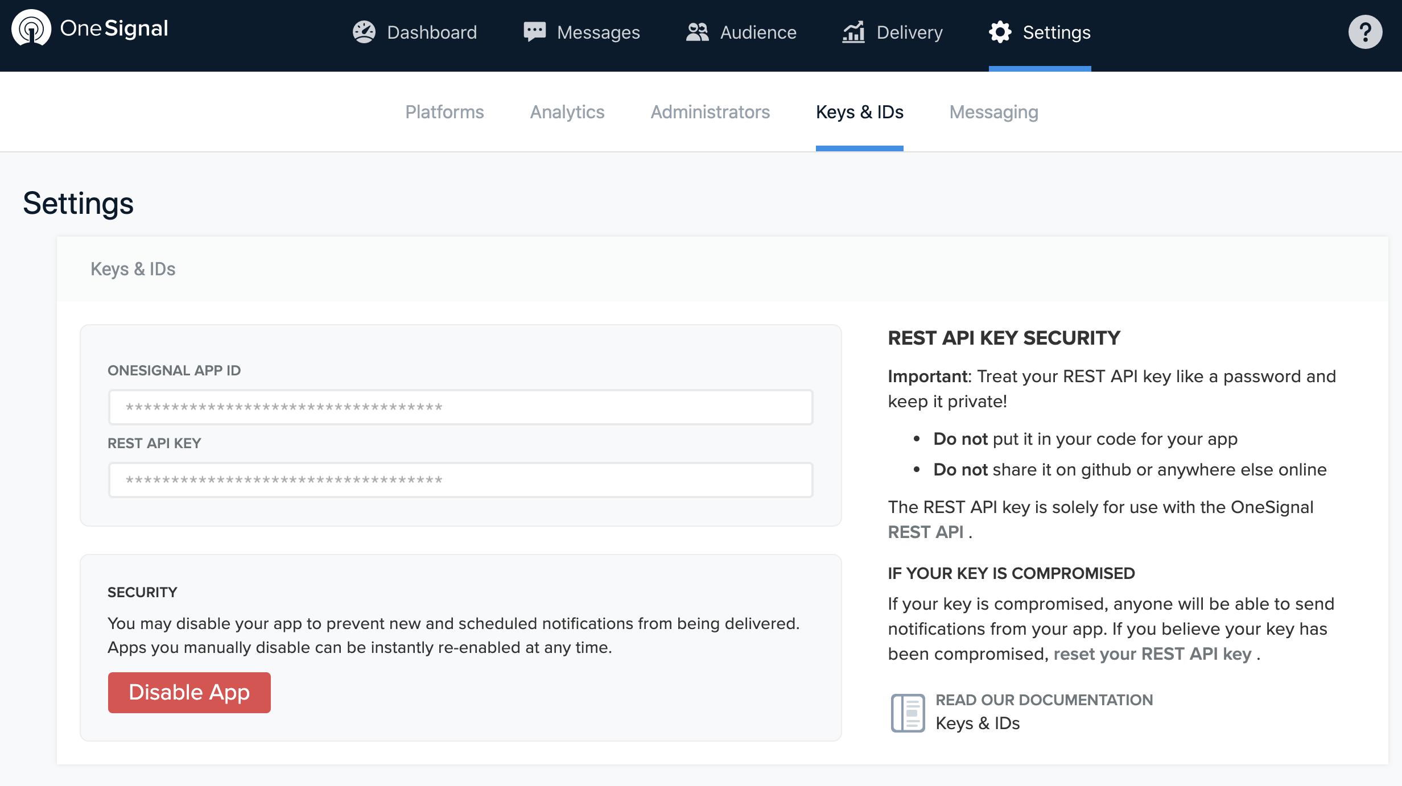
Task: Open the Analytics tab
Action: click(x=567, y=112)
